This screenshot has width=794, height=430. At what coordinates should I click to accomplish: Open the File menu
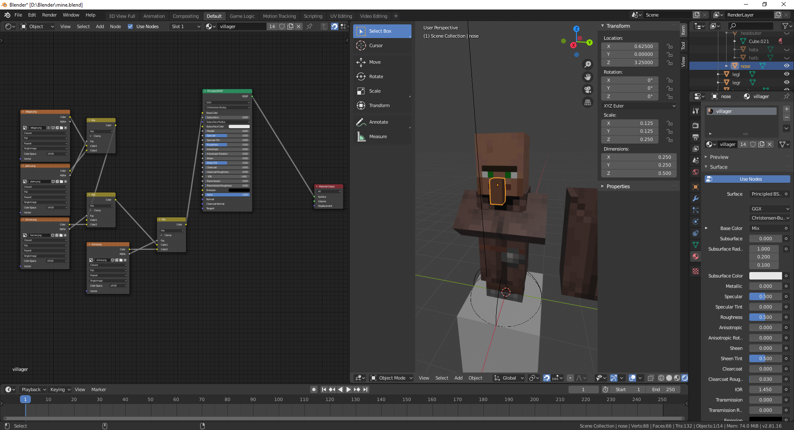click(18, 15)
